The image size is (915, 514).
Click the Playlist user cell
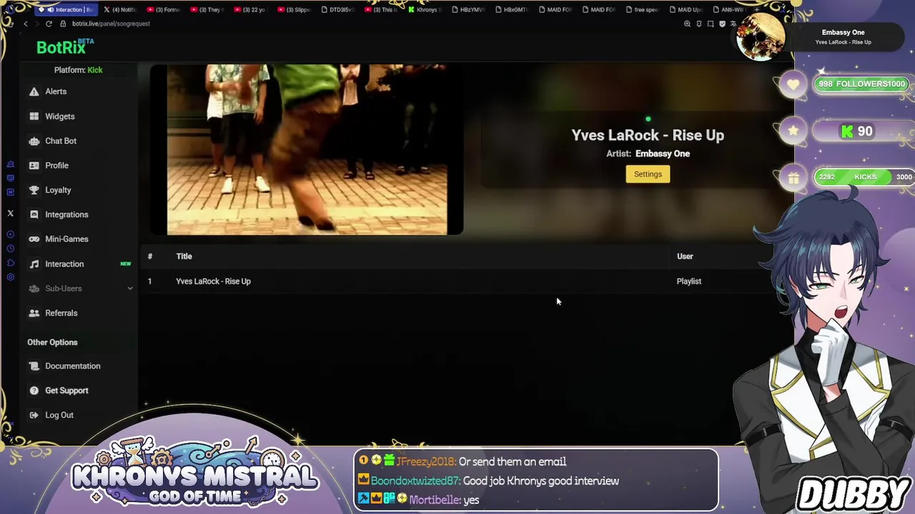coord(689,281)
